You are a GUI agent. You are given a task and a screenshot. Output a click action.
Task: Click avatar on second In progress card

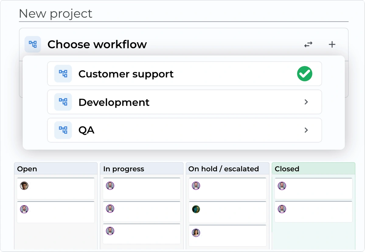point(110,208)
